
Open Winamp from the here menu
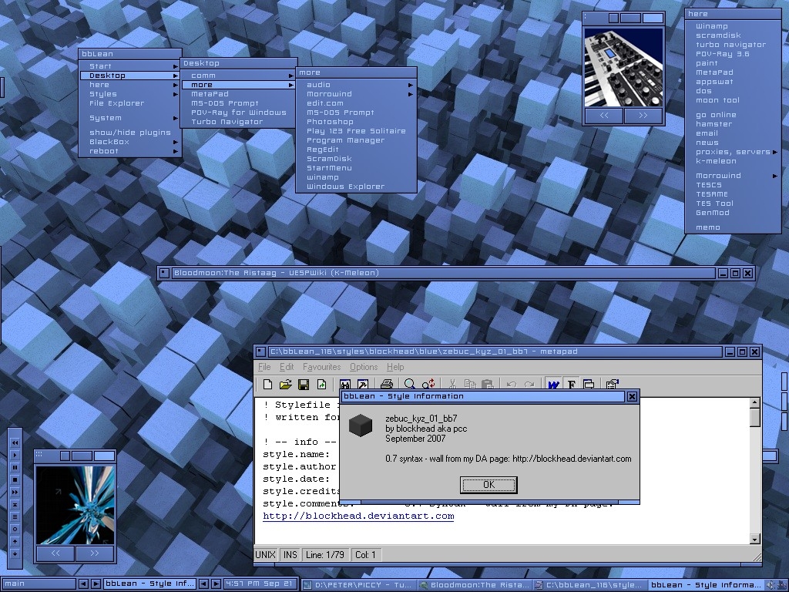coord(734,26)
